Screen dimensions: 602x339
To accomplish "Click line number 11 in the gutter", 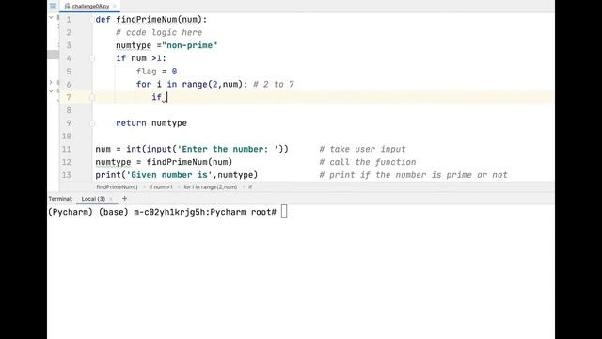I will click(67, 149).
